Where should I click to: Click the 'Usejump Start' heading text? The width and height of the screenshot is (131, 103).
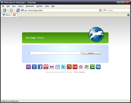(35, 38)
